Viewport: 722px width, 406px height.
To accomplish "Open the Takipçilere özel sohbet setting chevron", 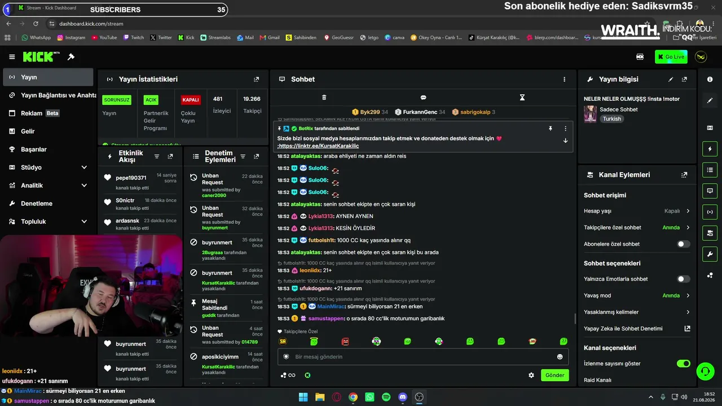I will [688, 228].
